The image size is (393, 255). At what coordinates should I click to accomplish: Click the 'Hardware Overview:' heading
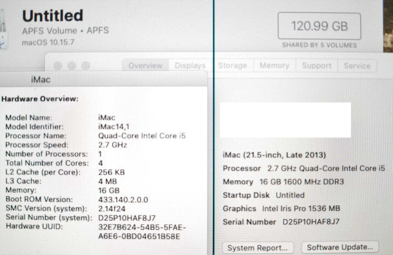click(x=40, y=99)
